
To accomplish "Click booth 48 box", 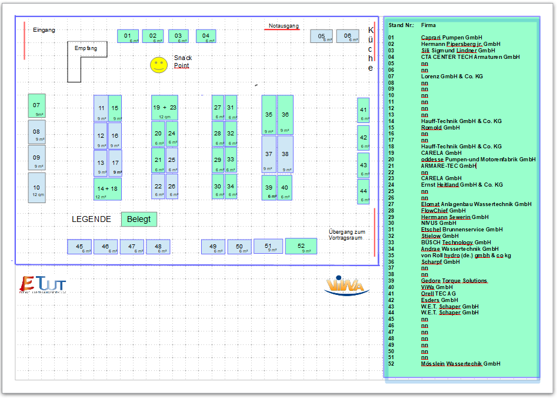I will (x=158, y=247).
